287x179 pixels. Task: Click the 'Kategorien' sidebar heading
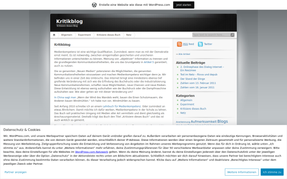point(185,96)
